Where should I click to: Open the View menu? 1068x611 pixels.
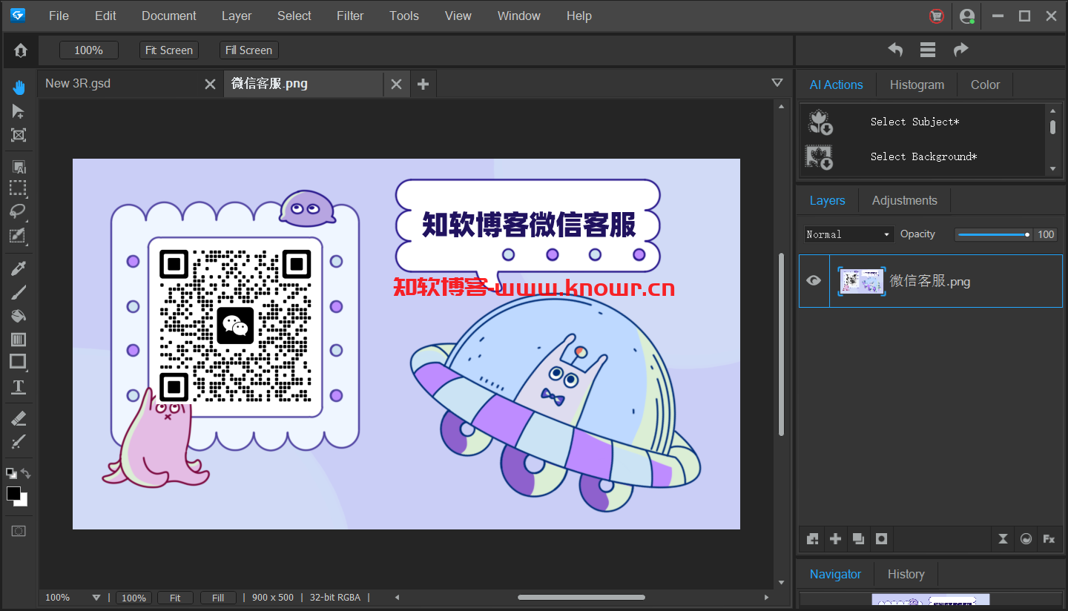click(x=458, y=16)
